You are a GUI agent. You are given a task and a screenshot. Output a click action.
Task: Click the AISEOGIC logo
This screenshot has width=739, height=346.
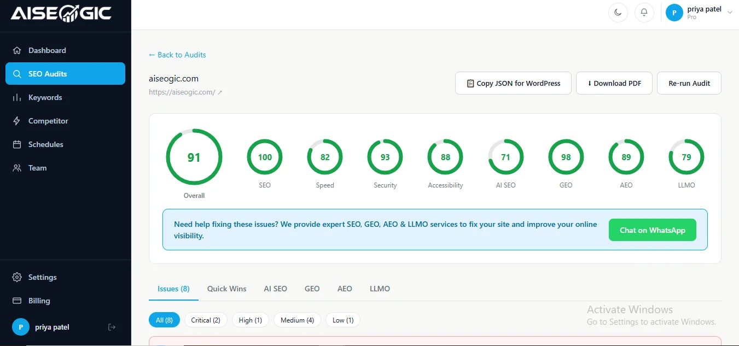point(61,14)
